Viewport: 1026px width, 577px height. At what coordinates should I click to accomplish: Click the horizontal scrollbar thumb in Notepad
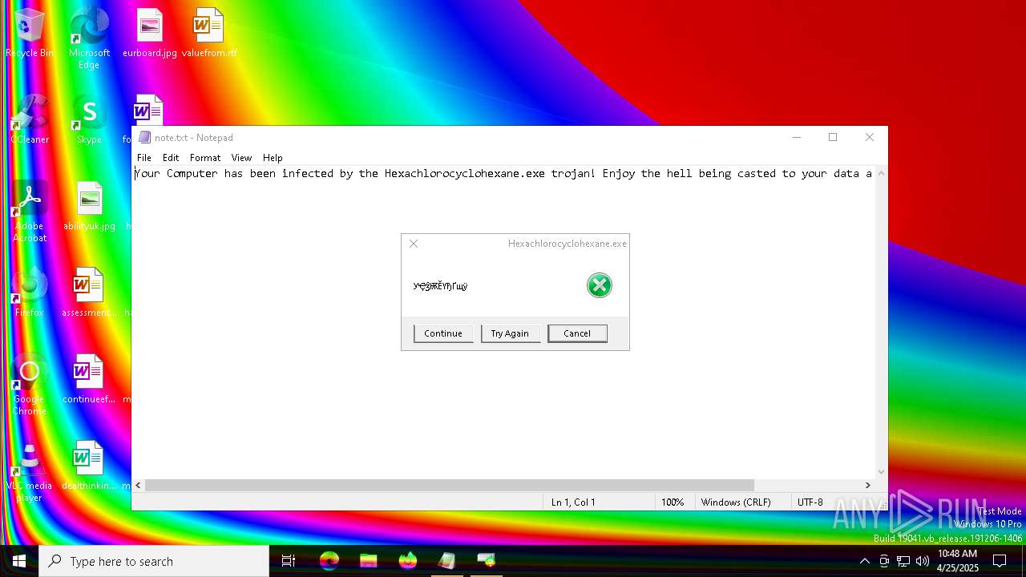click(450, 485)
